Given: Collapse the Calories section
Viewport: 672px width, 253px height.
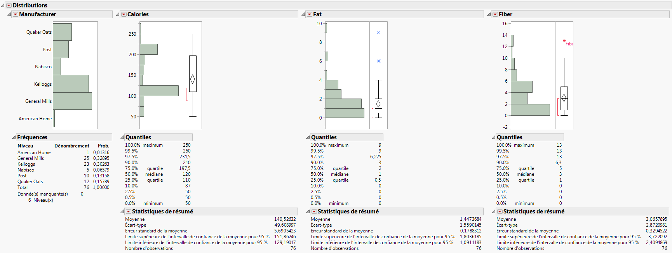Looking at the screenshot, I should point(118,14).
